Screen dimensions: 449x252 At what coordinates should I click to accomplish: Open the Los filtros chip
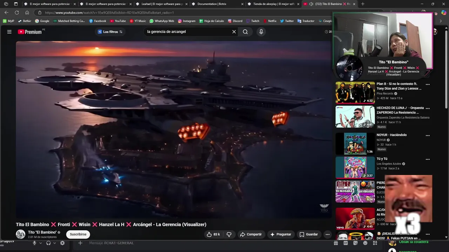[110, 32]
